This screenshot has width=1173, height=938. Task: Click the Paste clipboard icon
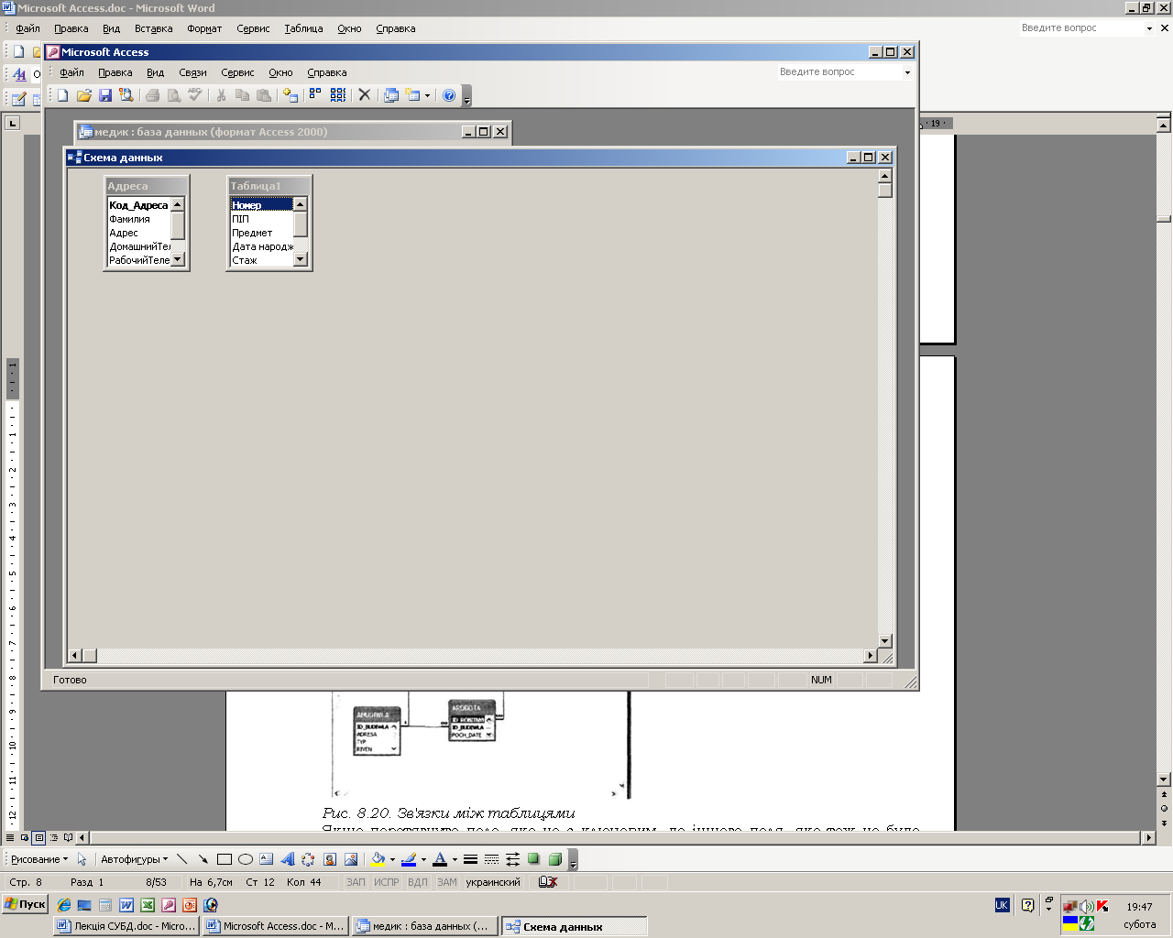tap(264, 95)
